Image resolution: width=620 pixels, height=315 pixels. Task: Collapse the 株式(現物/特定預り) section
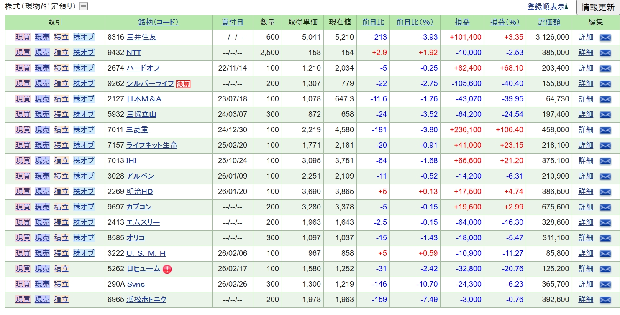click(x=84, y=6)
